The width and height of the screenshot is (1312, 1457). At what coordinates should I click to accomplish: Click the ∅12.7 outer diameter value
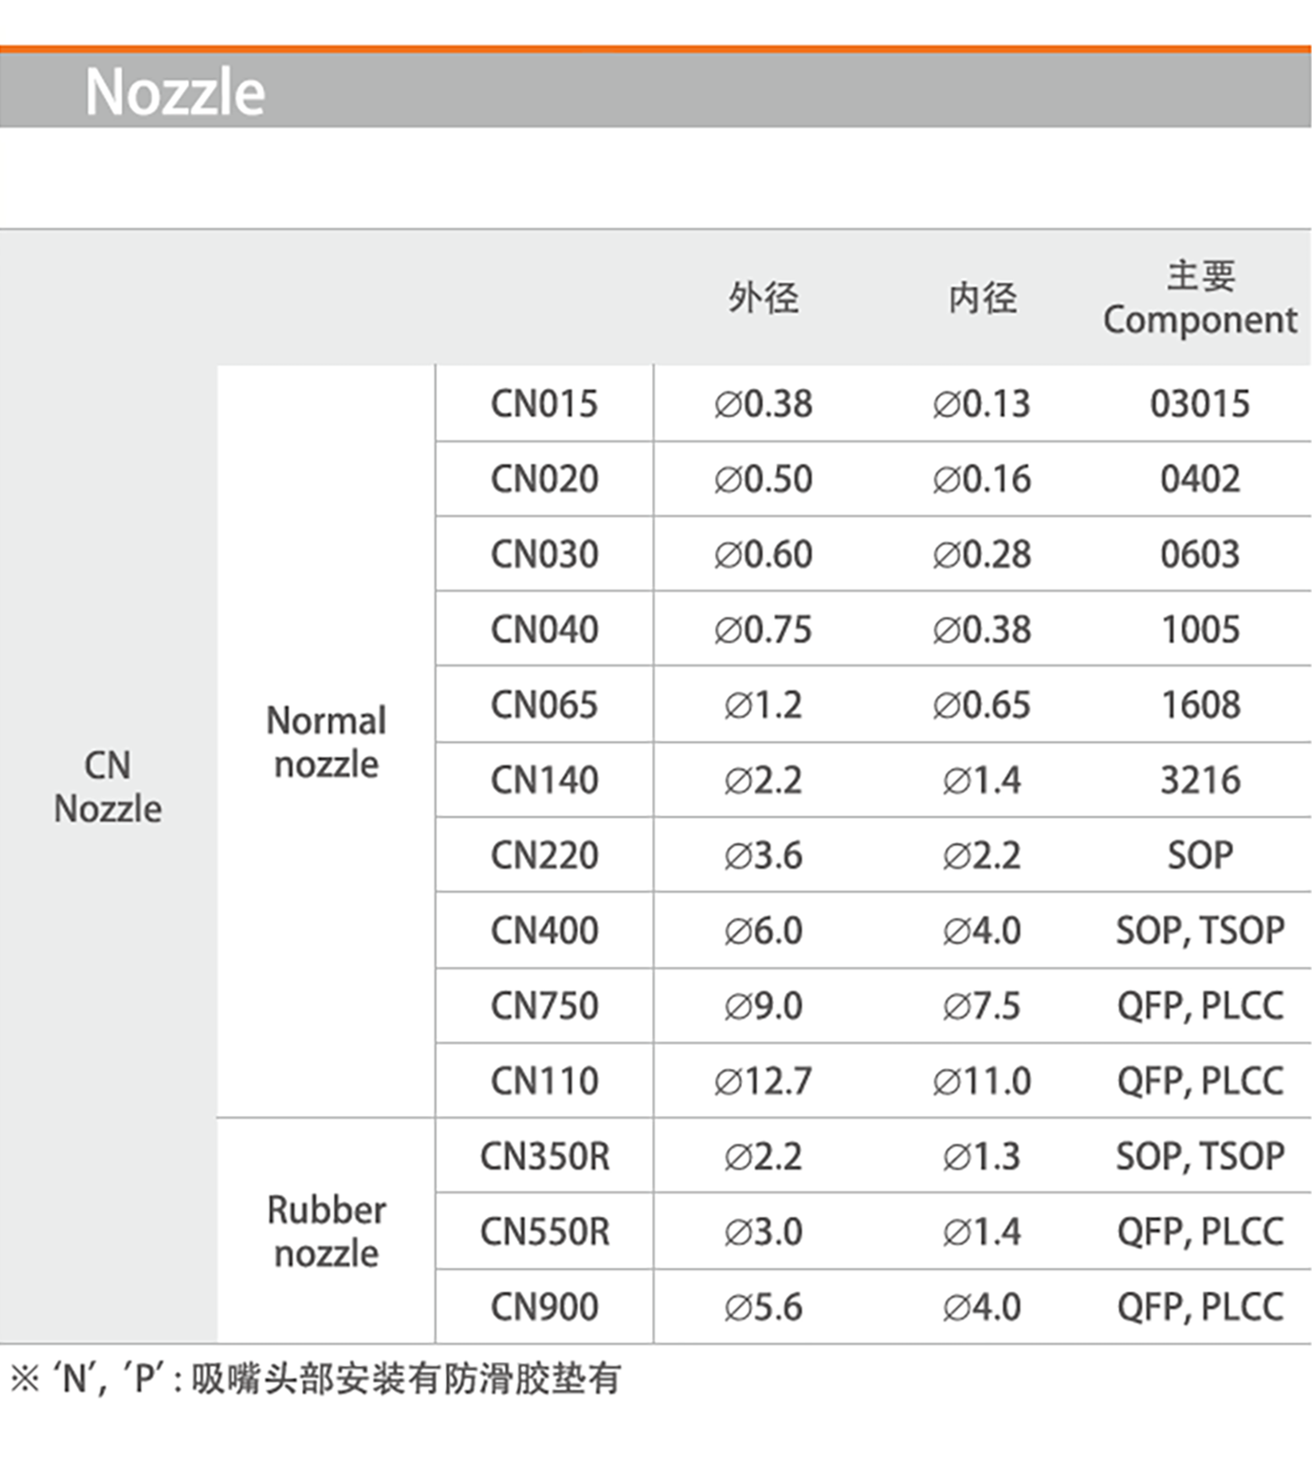tap(763, 1081)
